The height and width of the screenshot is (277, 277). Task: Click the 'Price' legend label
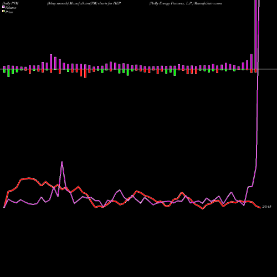(x=9, y=12)
